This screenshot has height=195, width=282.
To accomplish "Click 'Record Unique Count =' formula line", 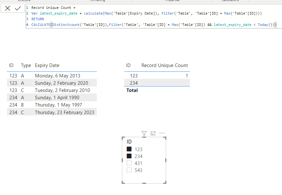I will (x=53, y=8).
